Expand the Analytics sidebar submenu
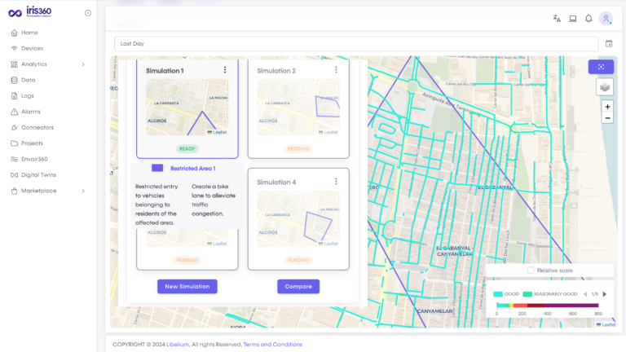This screenshot has width=626, height=352. tap(83, 64)
